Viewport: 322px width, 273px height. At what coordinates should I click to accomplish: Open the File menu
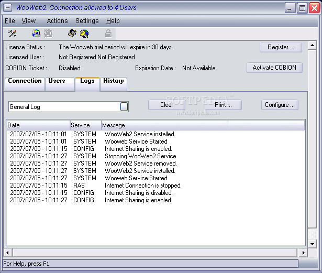[9, 21]
